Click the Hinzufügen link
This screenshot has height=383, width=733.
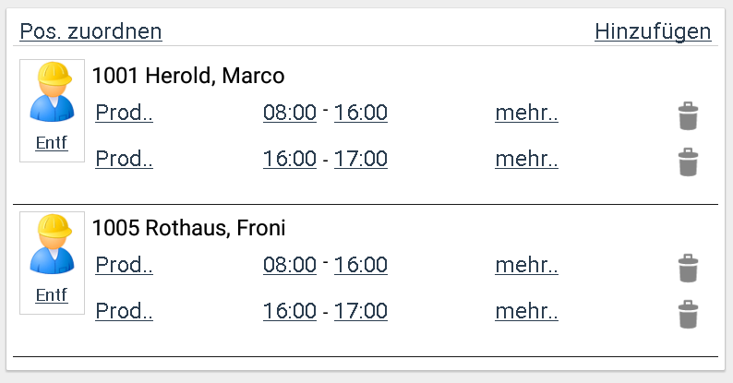tap(653, 31)
